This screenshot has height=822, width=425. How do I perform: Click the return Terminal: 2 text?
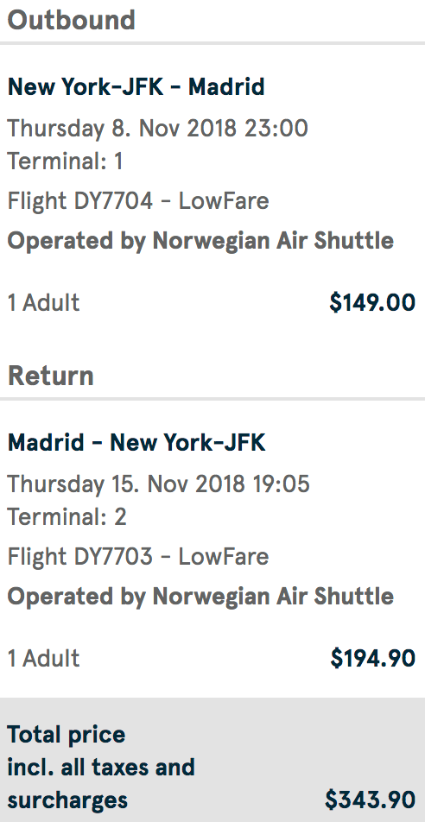click(x=67, y=517)
